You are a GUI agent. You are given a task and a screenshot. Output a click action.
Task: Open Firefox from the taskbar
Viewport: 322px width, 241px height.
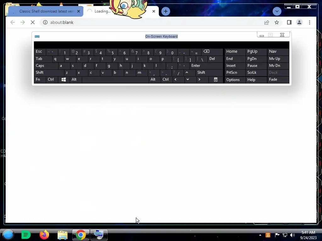[x=44, y=235]
